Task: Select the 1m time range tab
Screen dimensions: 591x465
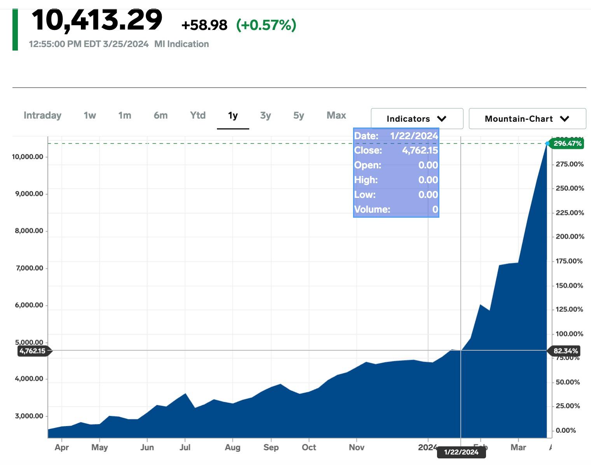Action: [124, 115]
